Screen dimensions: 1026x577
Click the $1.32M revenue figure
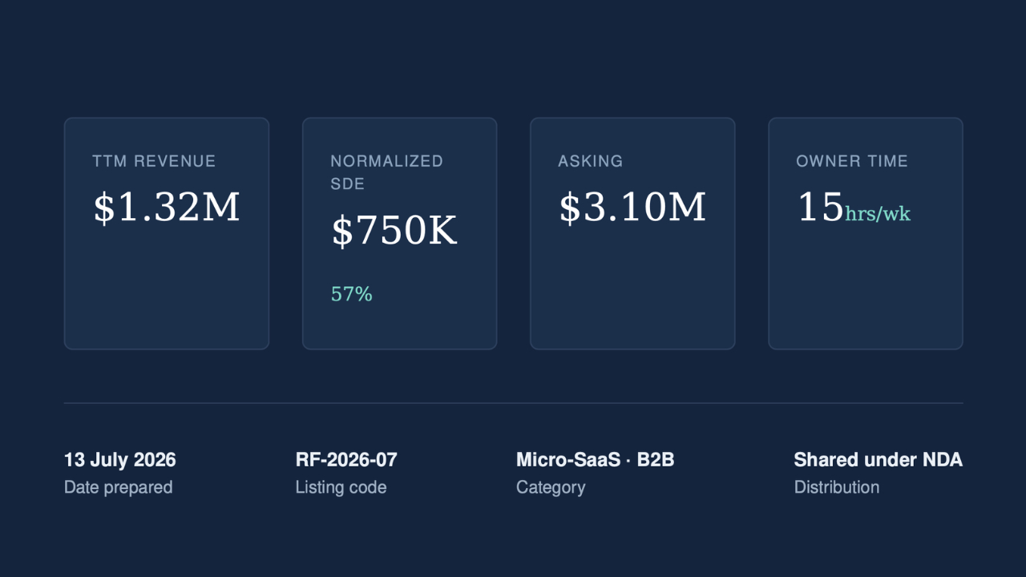point(167,208)
